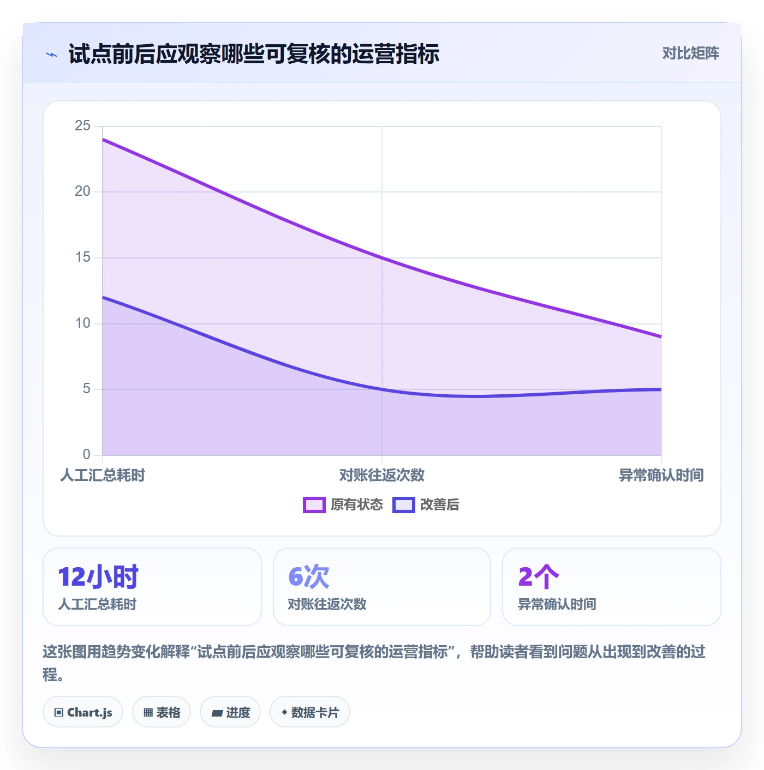
Task: Click the grid icon in the 表格 chip
Action: (x=148, y=713)
